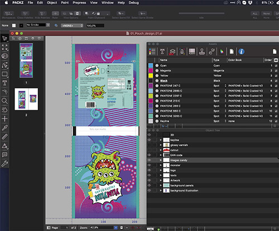
Task: Open the No Stroke dropdown
Action: point(48,25)
